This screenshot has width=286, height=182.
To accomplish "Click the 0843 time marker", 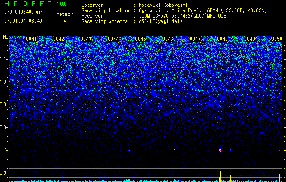I will point(86,39).
